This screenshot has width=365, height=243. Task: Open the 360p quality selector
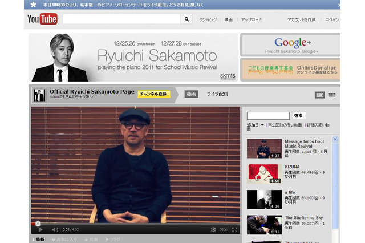[x=224, y=229]
